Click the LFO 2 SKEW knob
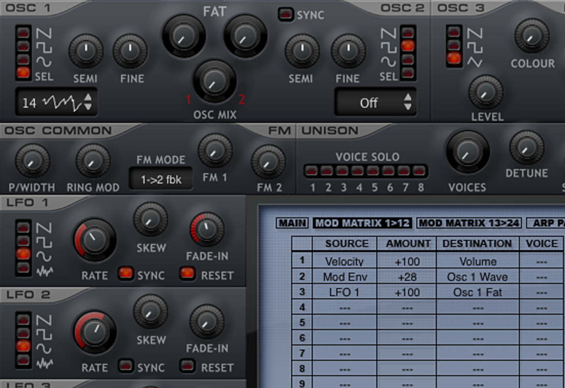The width and height of the screenshot is (565, 388). pyautogui.click(x=151, y=311)
